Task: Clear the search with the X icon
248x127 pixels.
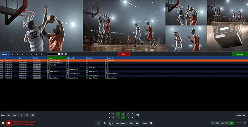Action: pyautogui.click(x=66, y=54)
